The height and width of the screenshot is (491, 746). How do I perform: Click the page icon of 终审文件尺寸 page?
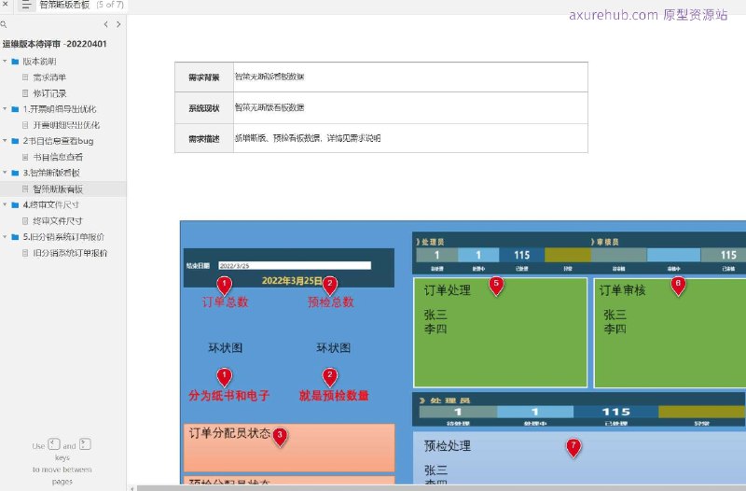(x=25, y=221)
